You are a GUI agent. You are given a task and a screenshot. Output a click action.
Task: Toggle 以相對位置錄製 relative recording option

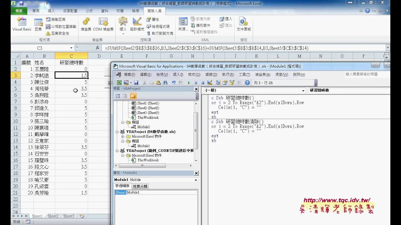[x=61, y=27]
